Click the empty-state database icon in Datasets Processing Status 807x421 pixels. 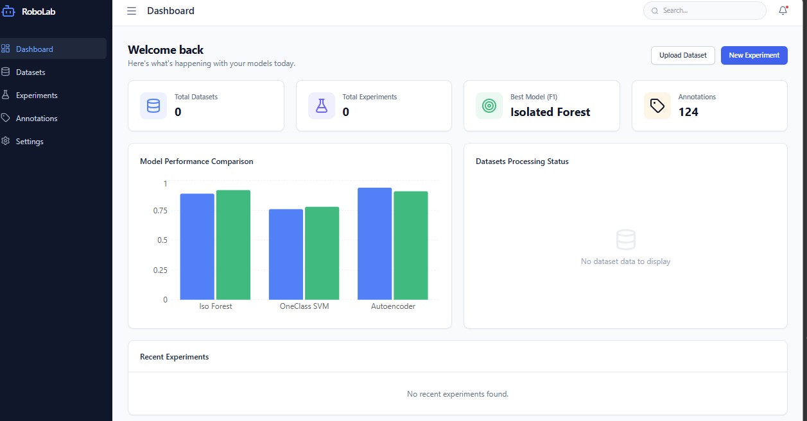click(625, 240)
